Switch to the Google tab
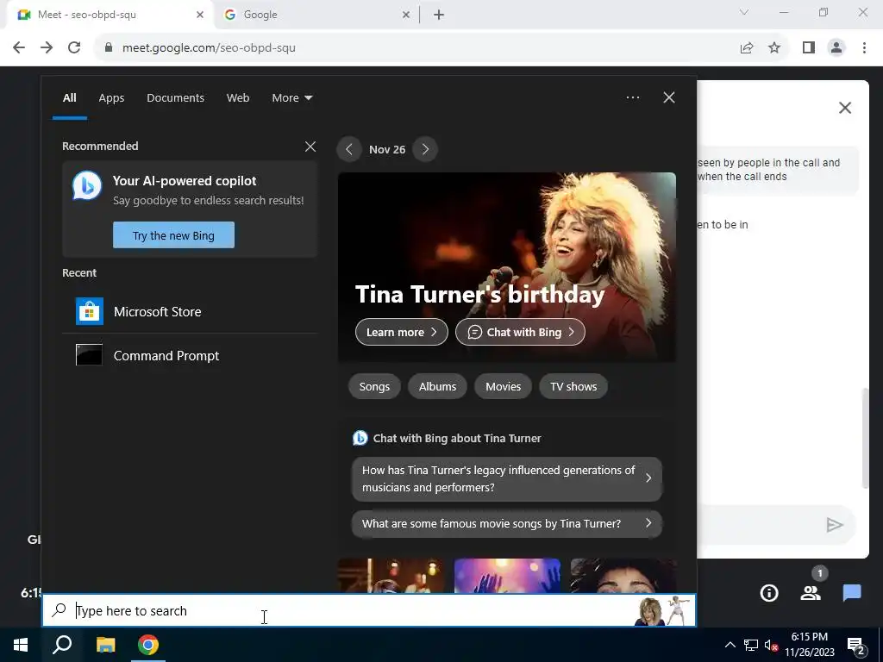Image resolution: width=883 pixels, height=662 pixels. tap(316, 15)
